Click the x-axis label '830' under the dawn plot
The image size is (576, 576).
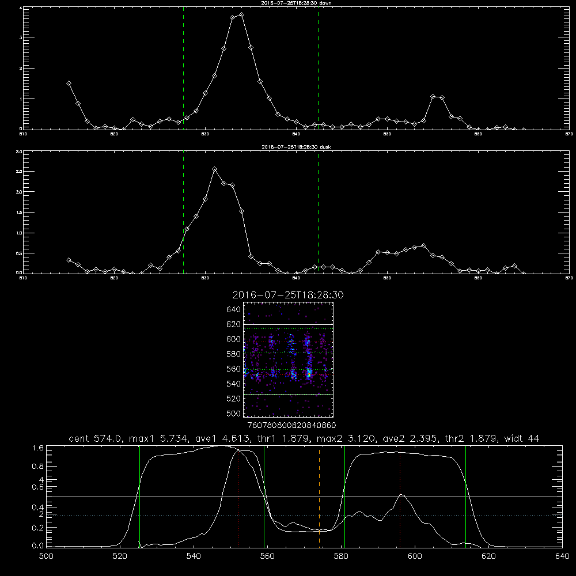[206, 134]
